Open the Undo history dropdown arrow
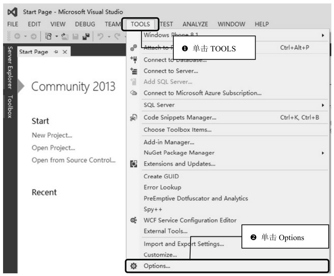 (x=109, y=37)
